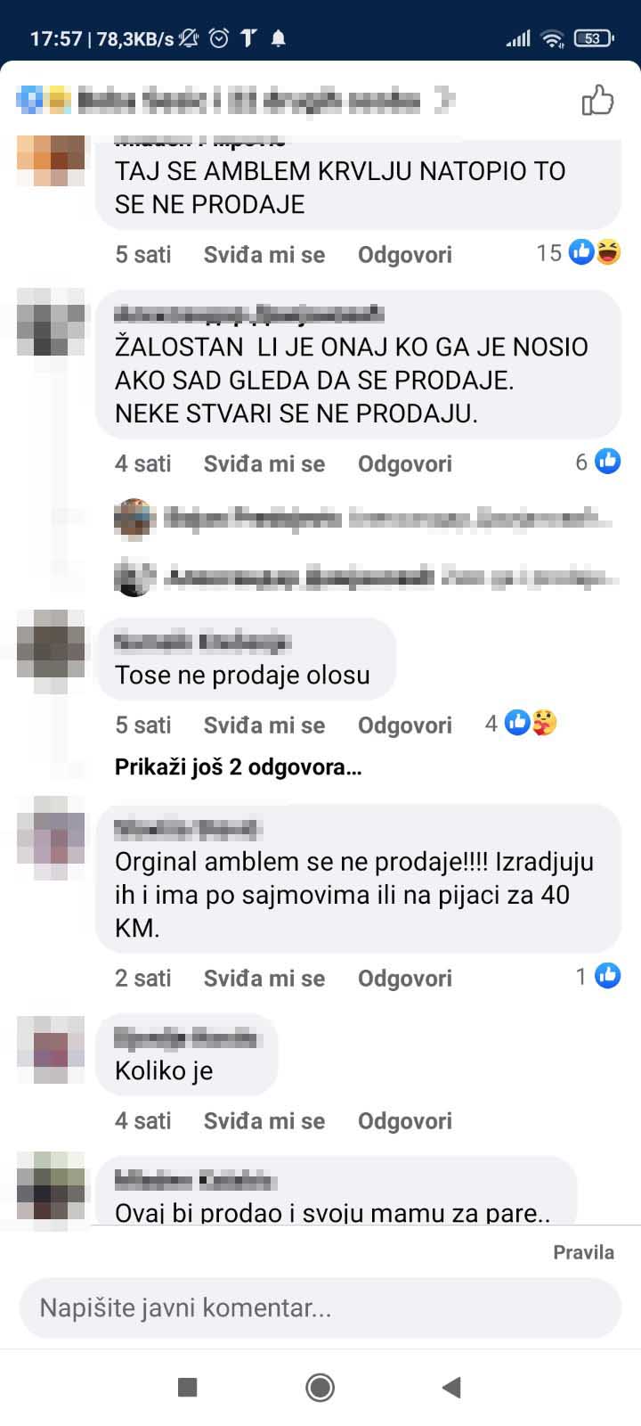This screenshot has width=641, height=1426.
Task: Reply to the 'Orginal amblem' comment
Action: click(405, 979)
